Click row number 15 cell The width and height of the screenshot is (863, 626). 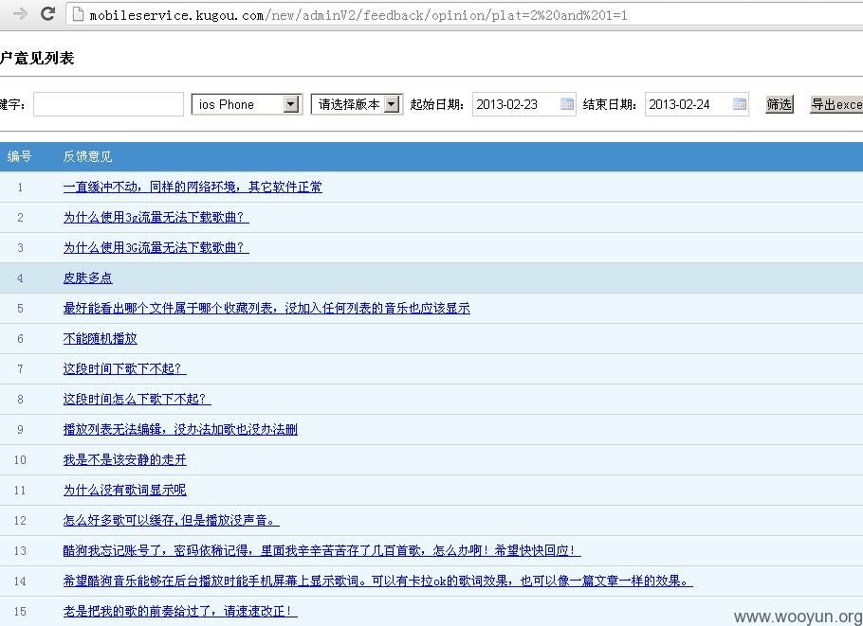[20, 611]
